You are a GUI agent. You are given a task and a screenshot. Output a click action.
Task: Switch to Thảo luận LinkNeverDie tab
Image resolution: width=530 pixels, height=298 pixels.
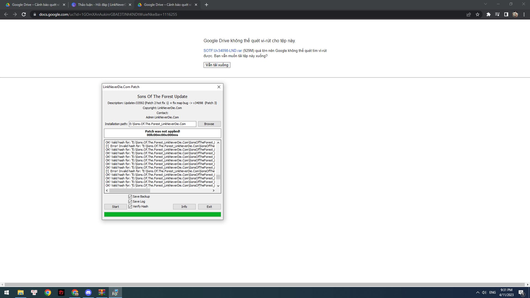click(x=102, y=5)
